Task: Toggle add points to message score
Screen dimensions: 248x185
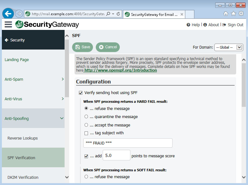Action: pos(86,156)
